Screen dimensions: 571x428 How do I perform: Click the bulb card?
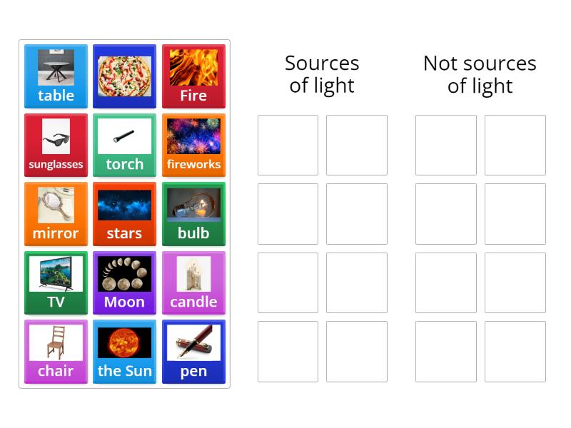tap(193, 214)
